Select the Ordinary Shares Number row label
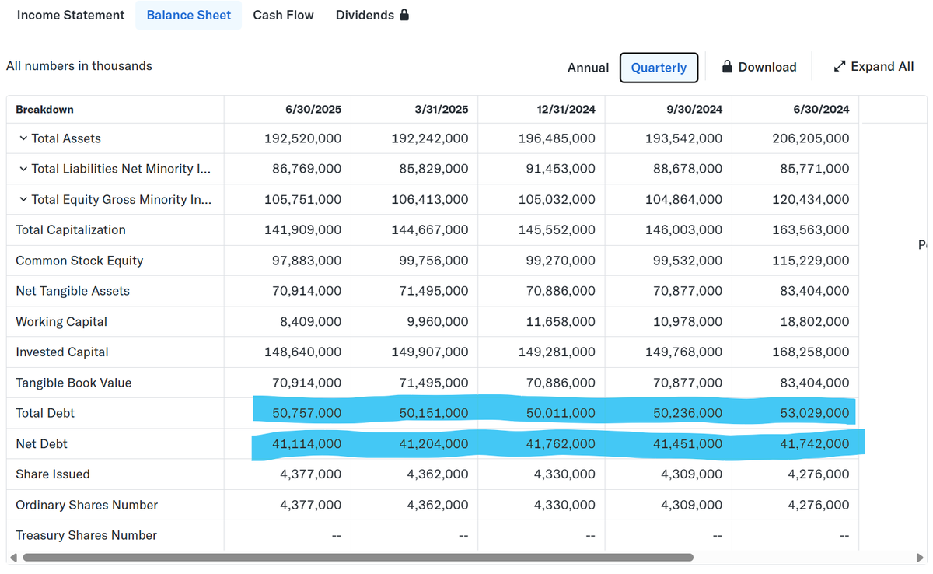The width and height of the screenshot is (933, 574). coord(87,505)
